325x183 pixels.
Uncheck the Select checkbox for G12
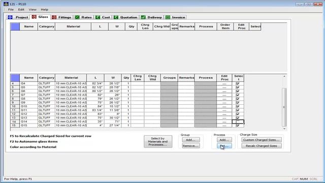click(238, 114)
